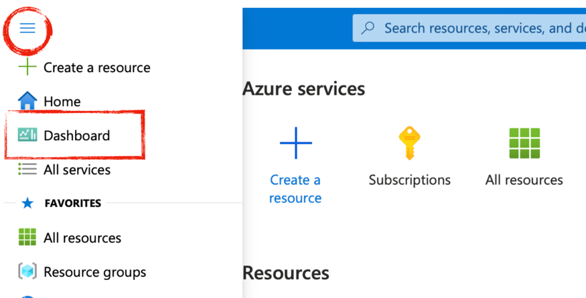Click the search resources input field
Image resolution: width=586 pixels, height=298 pixels.
[482, 29]
